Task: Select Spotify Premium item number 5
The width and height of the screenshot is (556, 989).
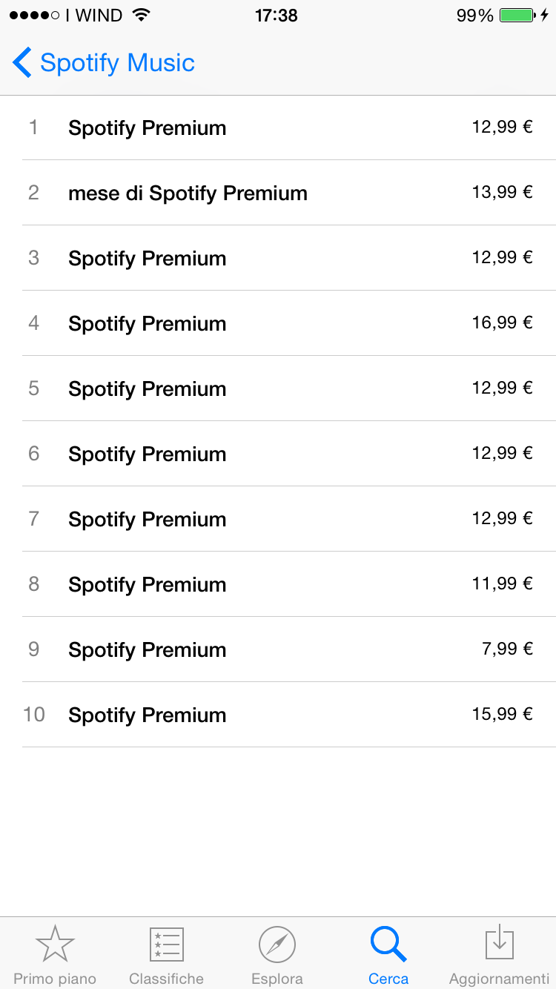Action: click(x=278, y=388)
